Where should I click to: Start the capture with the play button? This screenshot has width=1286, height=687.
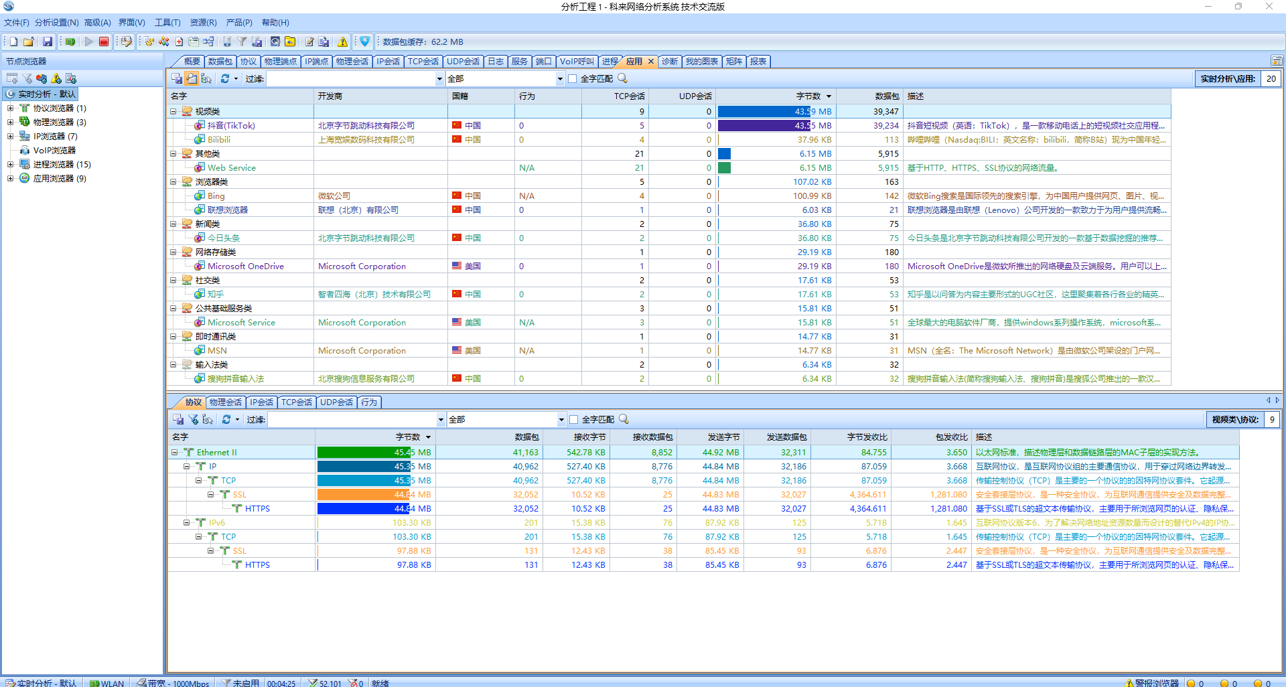tap(88, 42)
